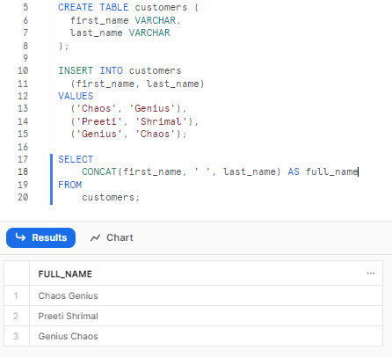Click the Results arrow icon
The width and height of the screenshot is (392, 357).
tap(20, 237)
